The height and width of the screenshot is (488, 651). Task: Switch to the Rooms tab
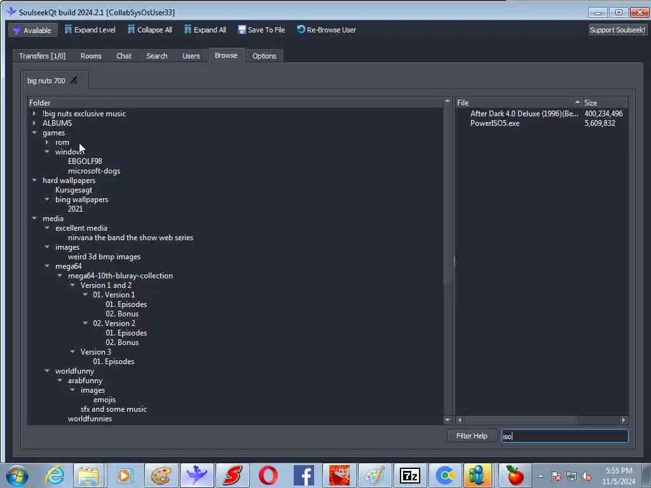(x=91, y=56)
